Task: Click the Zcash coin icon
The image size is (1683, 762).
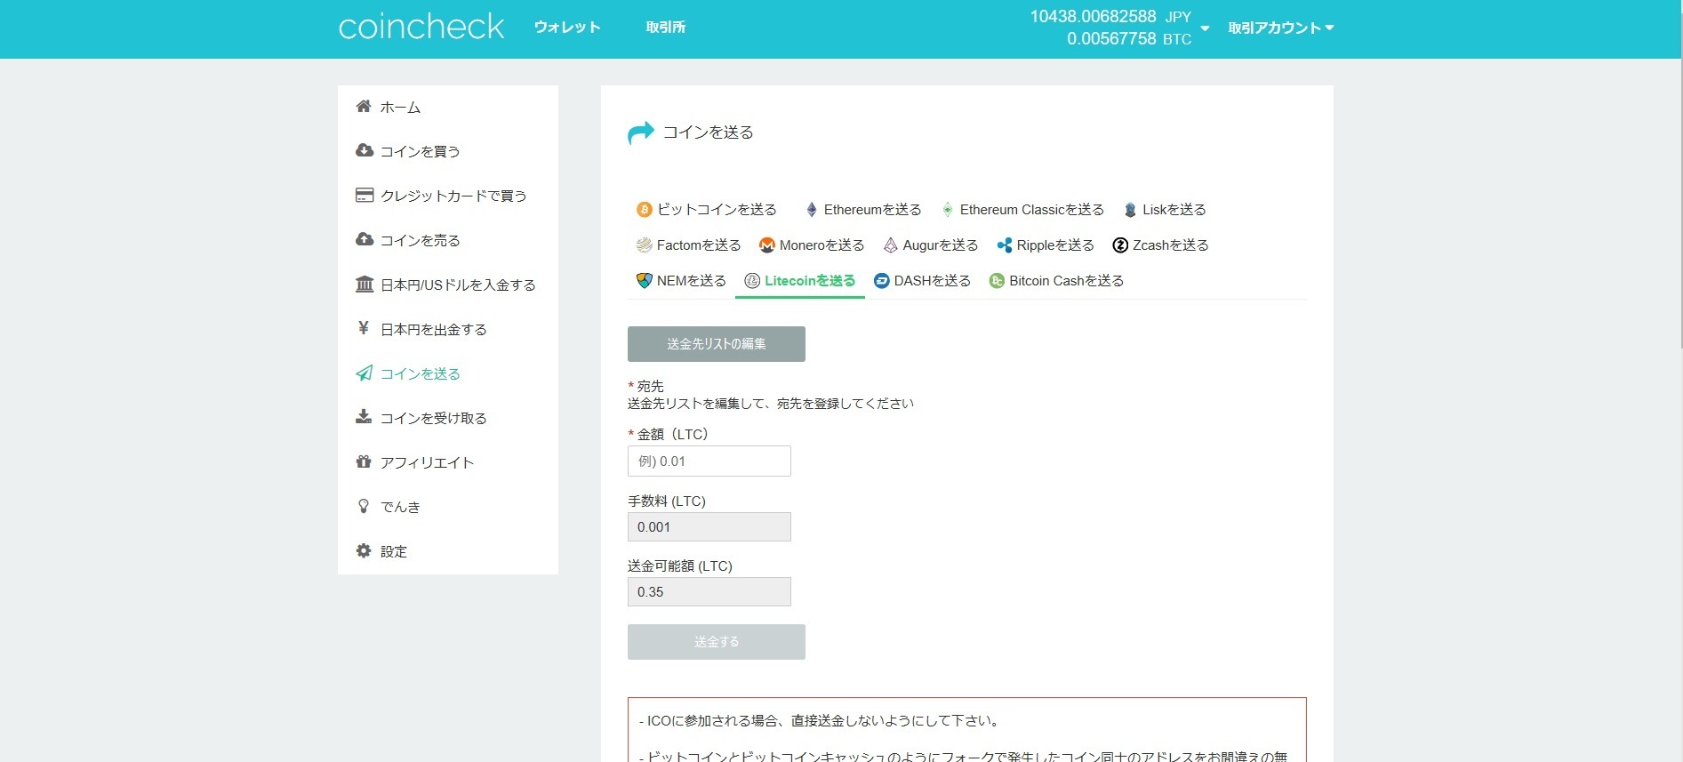Action: pos(1120,245)
